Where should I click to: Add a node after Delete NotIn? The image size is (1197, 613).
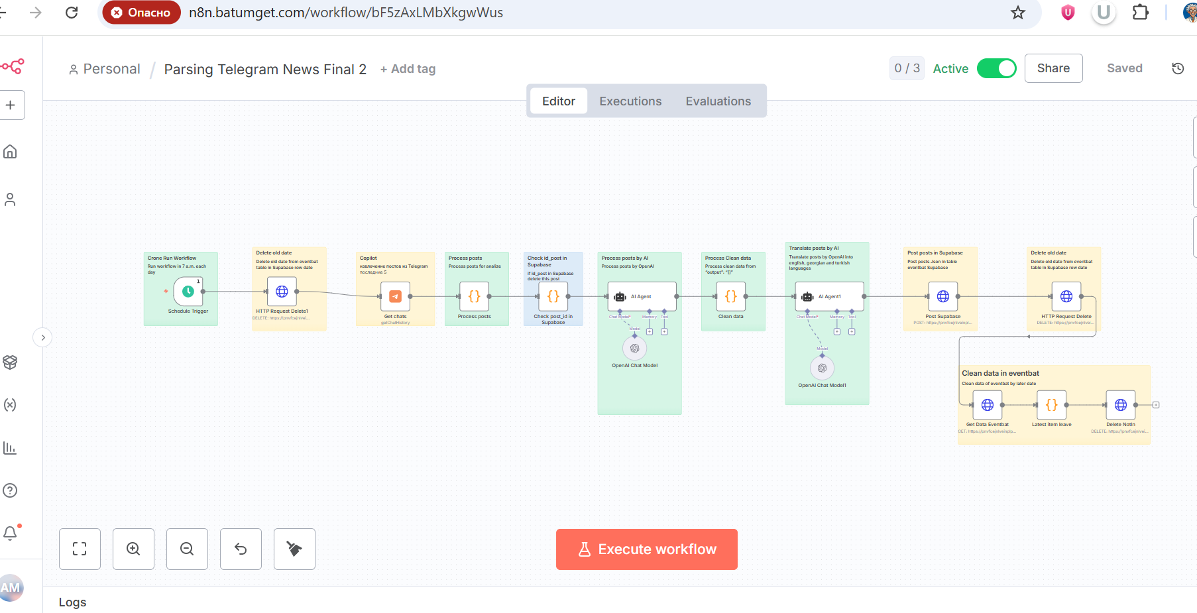1156,405
